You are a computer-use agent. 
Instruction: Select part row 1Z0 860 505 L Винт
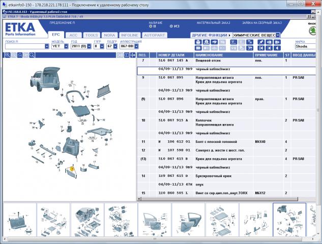tap(226, 193)
